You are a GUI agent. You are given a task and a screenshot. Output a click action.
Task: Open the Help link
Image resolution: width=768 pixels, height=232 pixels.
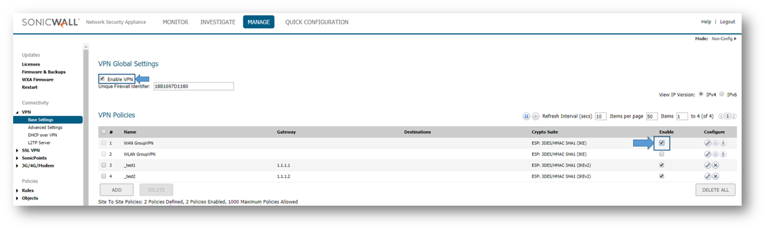[x=706, y=22]
